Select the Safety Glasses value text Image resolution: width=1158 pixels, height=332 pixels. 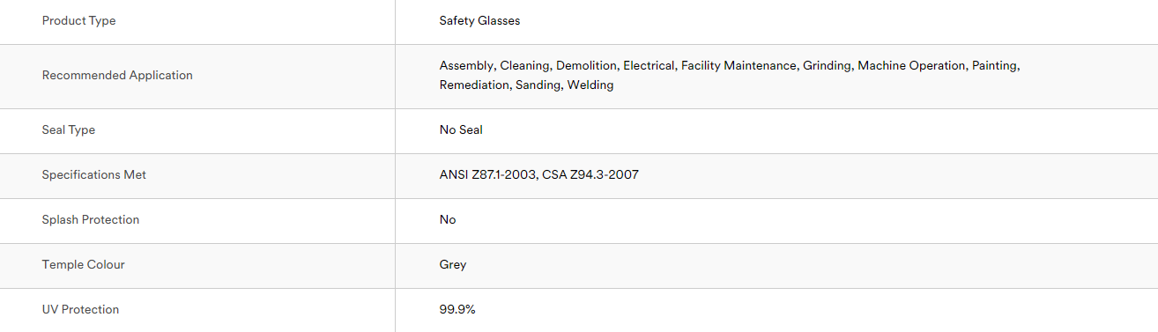pos(479,21)
